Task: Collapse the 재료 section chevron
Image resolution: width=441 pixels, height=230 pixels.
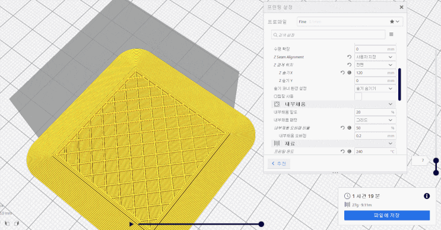Action: coord(391,144)
